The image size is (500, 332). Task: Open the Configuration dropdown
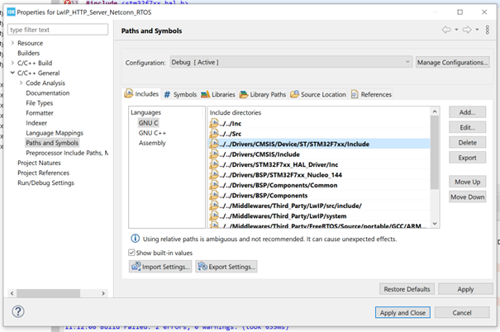[x=291, y=62]
